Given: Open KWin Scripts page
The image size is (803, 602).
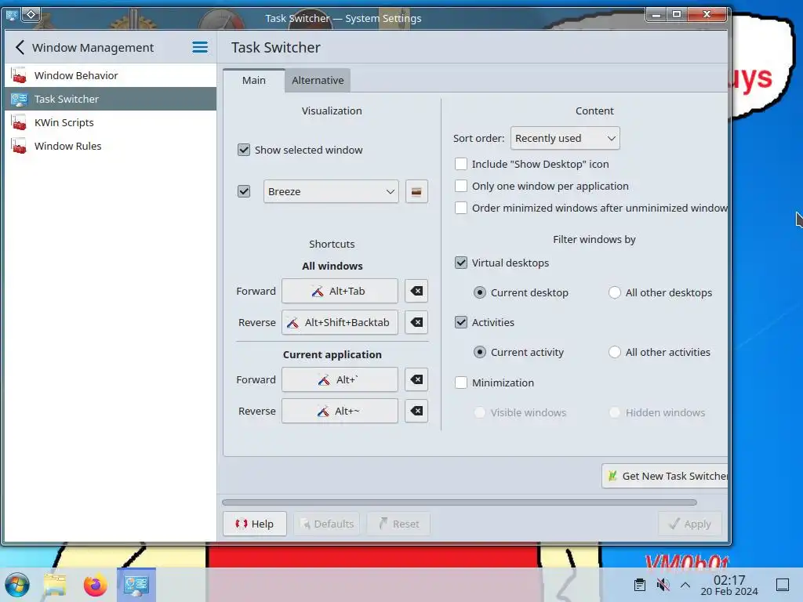Looking at the screenshot, I should (110, 122).
